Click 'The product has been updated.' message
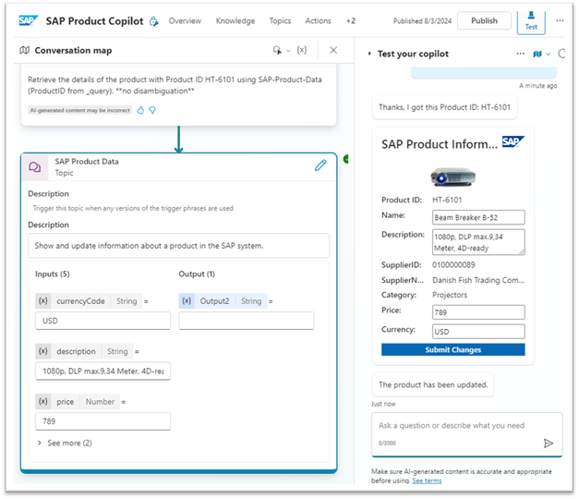579x499 pixels. click(433, 384)
